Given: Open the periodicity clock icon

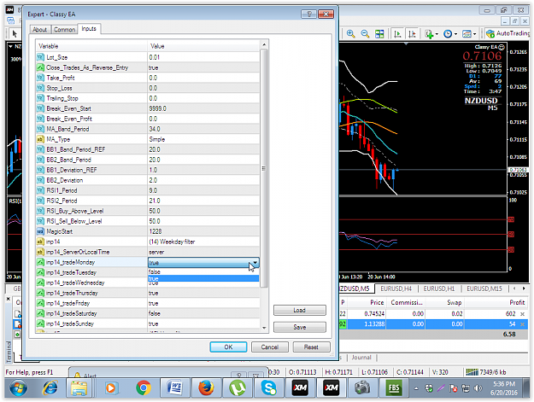Looking at the screenshot, I should coord(448,33).
